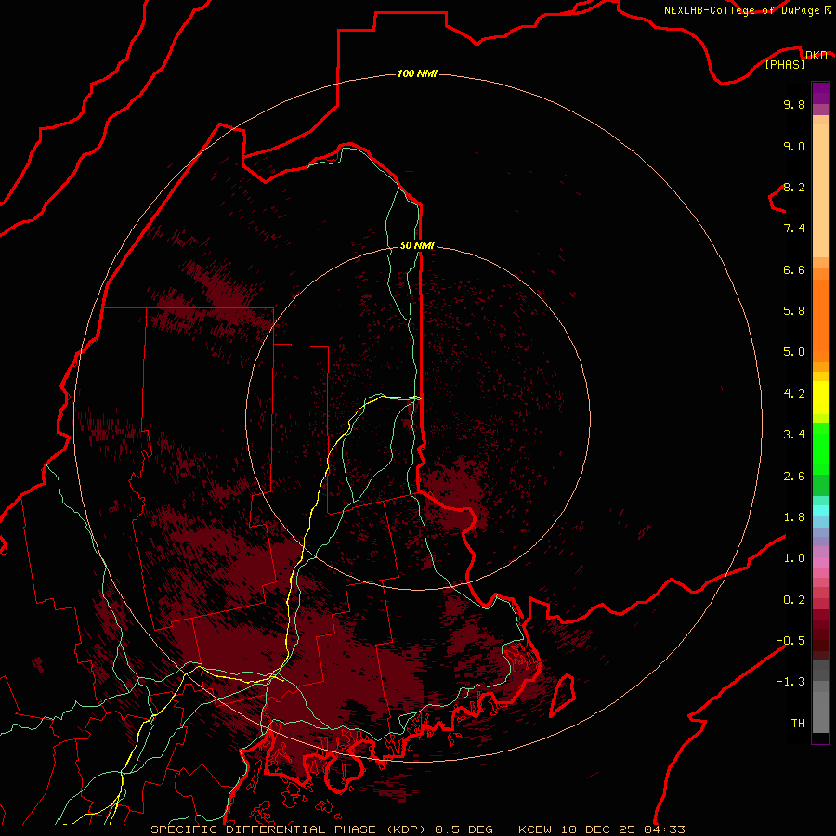Click the 100 NMI range ring label

pyautogui.click(x=417, y=73)
